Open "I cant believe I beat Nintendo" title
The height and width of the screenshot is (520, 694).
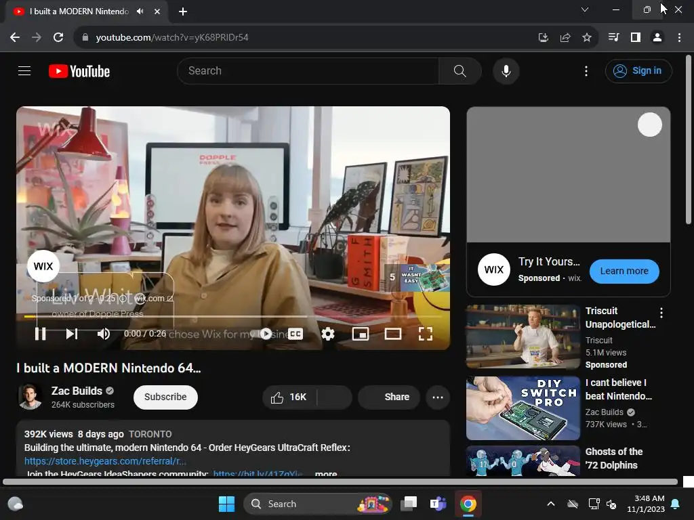(x=619, y=389)
